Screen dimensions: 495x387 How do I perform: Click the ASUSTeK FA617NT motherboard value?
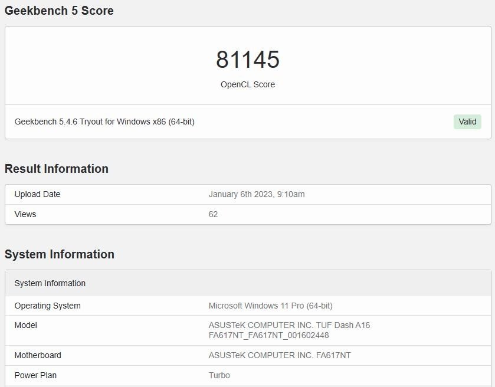tap(280, 355)
